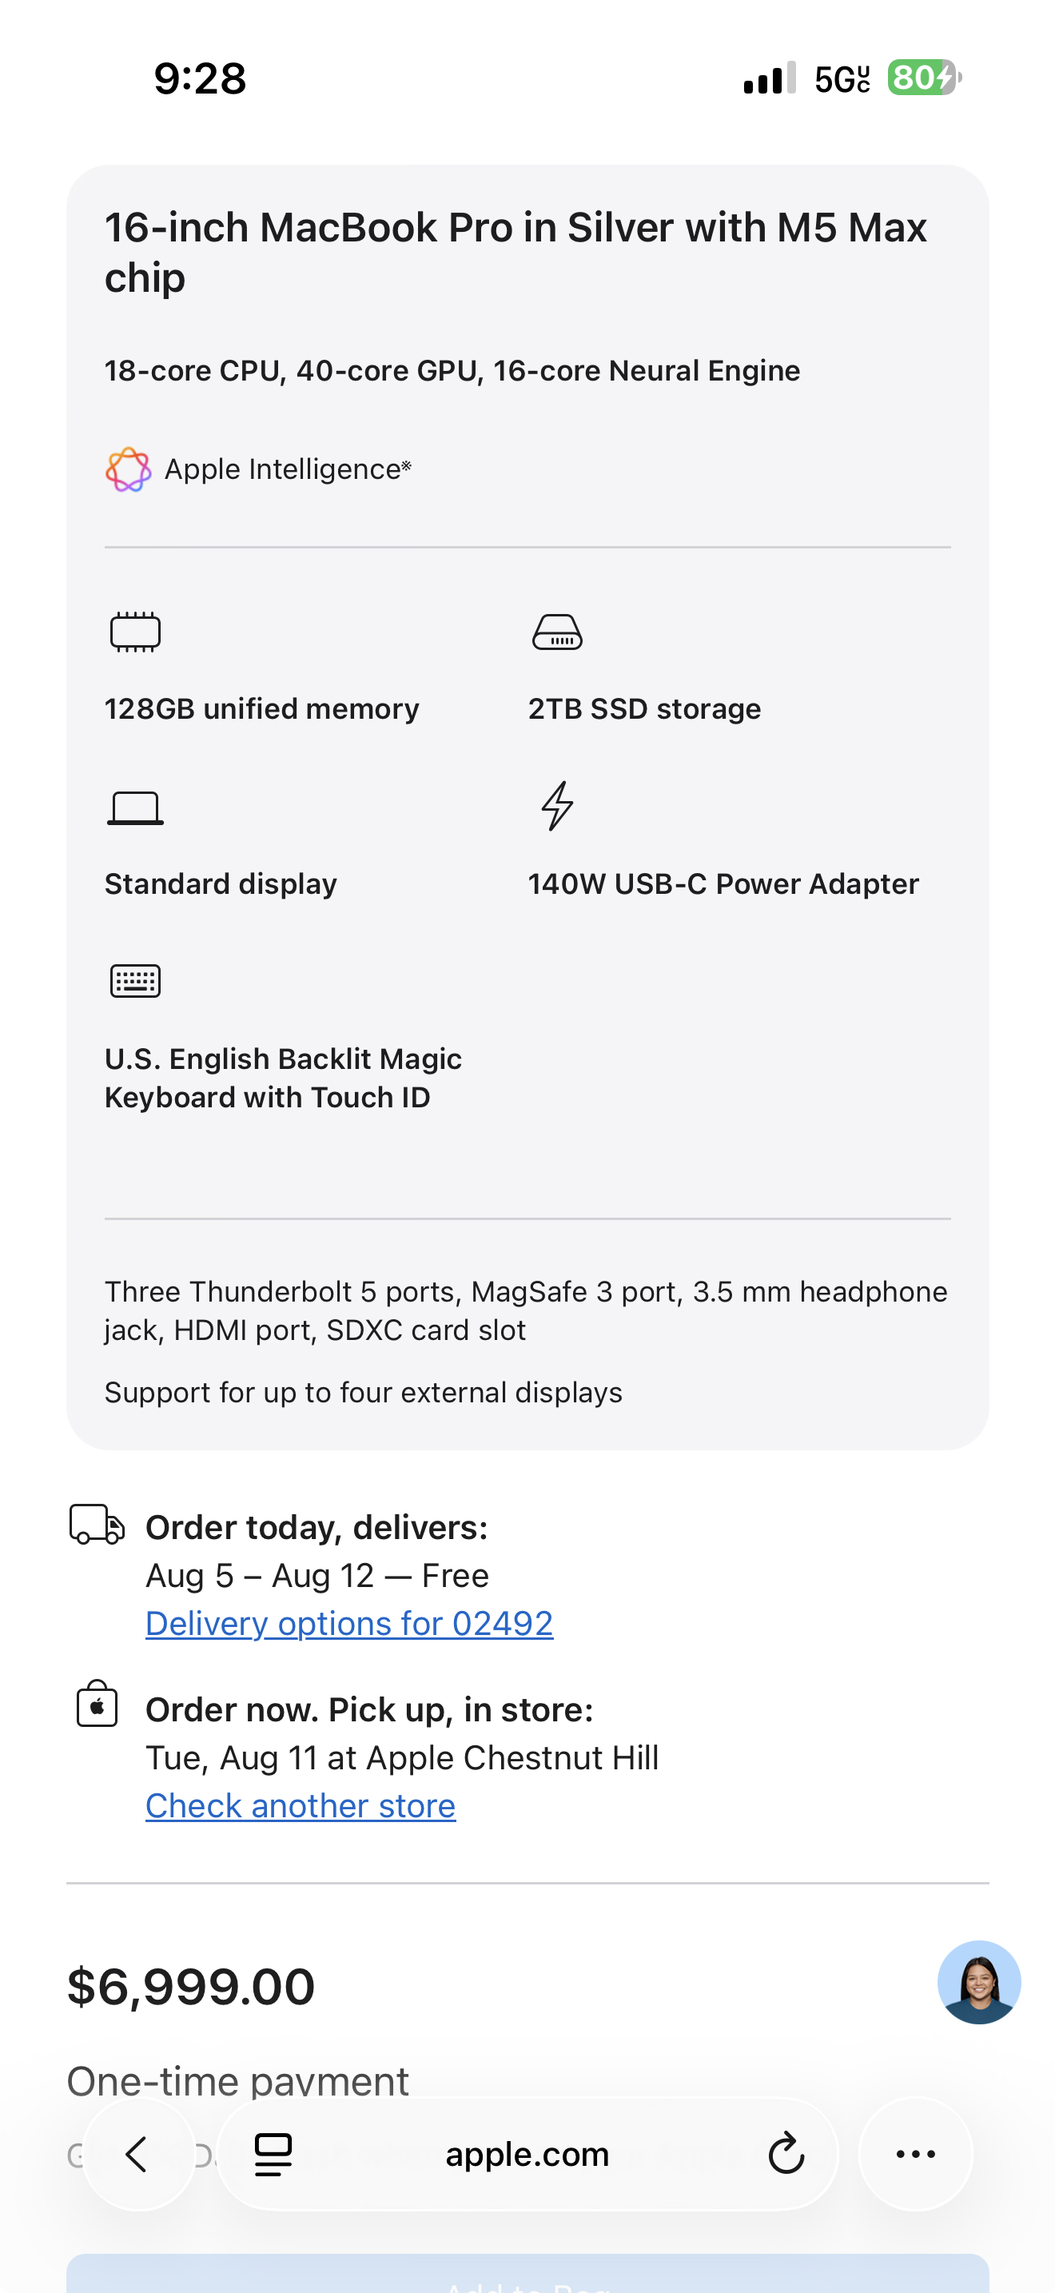Open Delivery options for 02492 link
The width and height of the screenshot is (1055, 2293).
tap(349, 1624)
